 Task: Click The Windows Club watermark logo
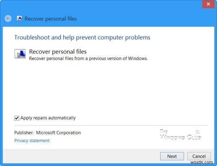point(180,135)
